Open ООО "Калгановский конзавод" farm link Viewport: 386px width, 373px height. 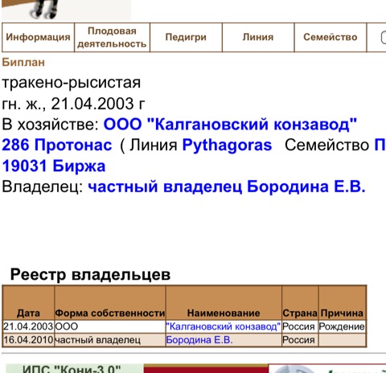click(230, 125)
